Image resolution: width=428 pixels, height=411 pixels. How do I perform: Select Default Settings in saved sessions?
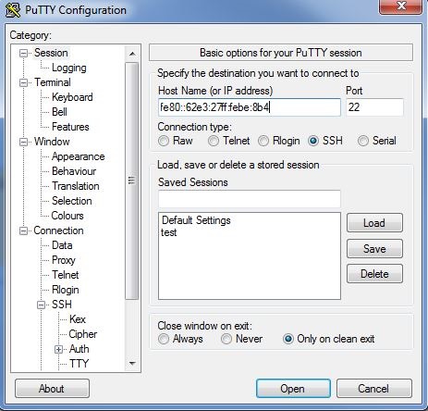pyautogui.click(x=196, y=220)
